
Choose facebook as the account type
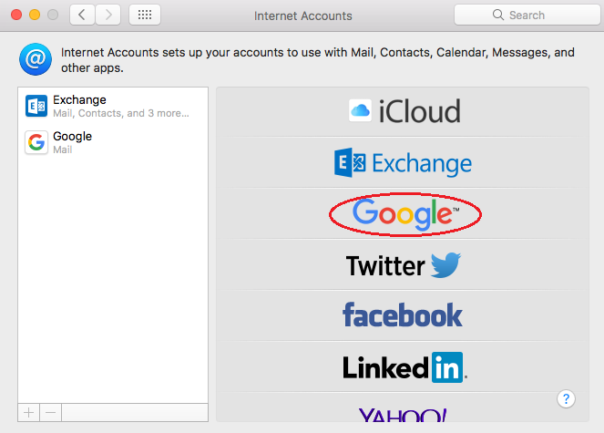403,315
